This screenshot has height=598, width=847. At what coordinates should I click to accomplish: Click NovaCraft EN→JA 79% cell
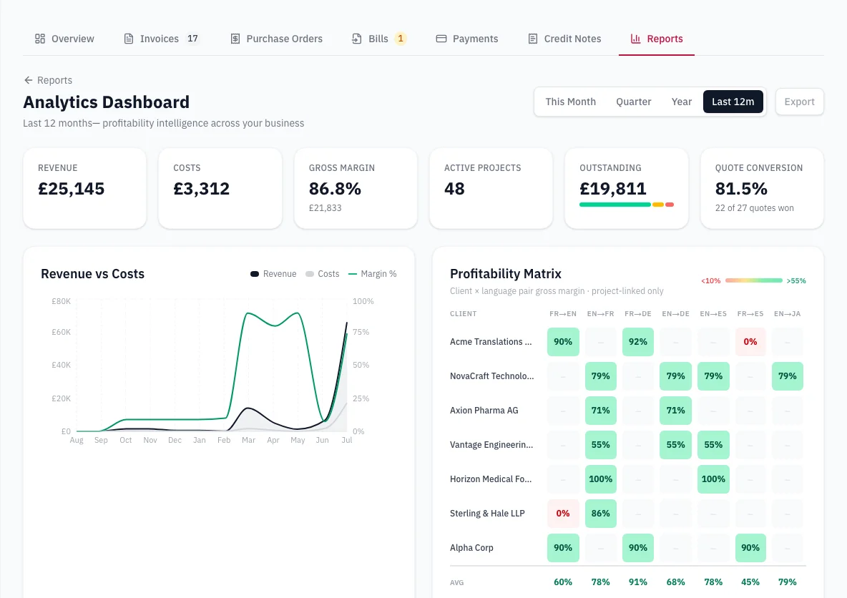pos(788,376)
